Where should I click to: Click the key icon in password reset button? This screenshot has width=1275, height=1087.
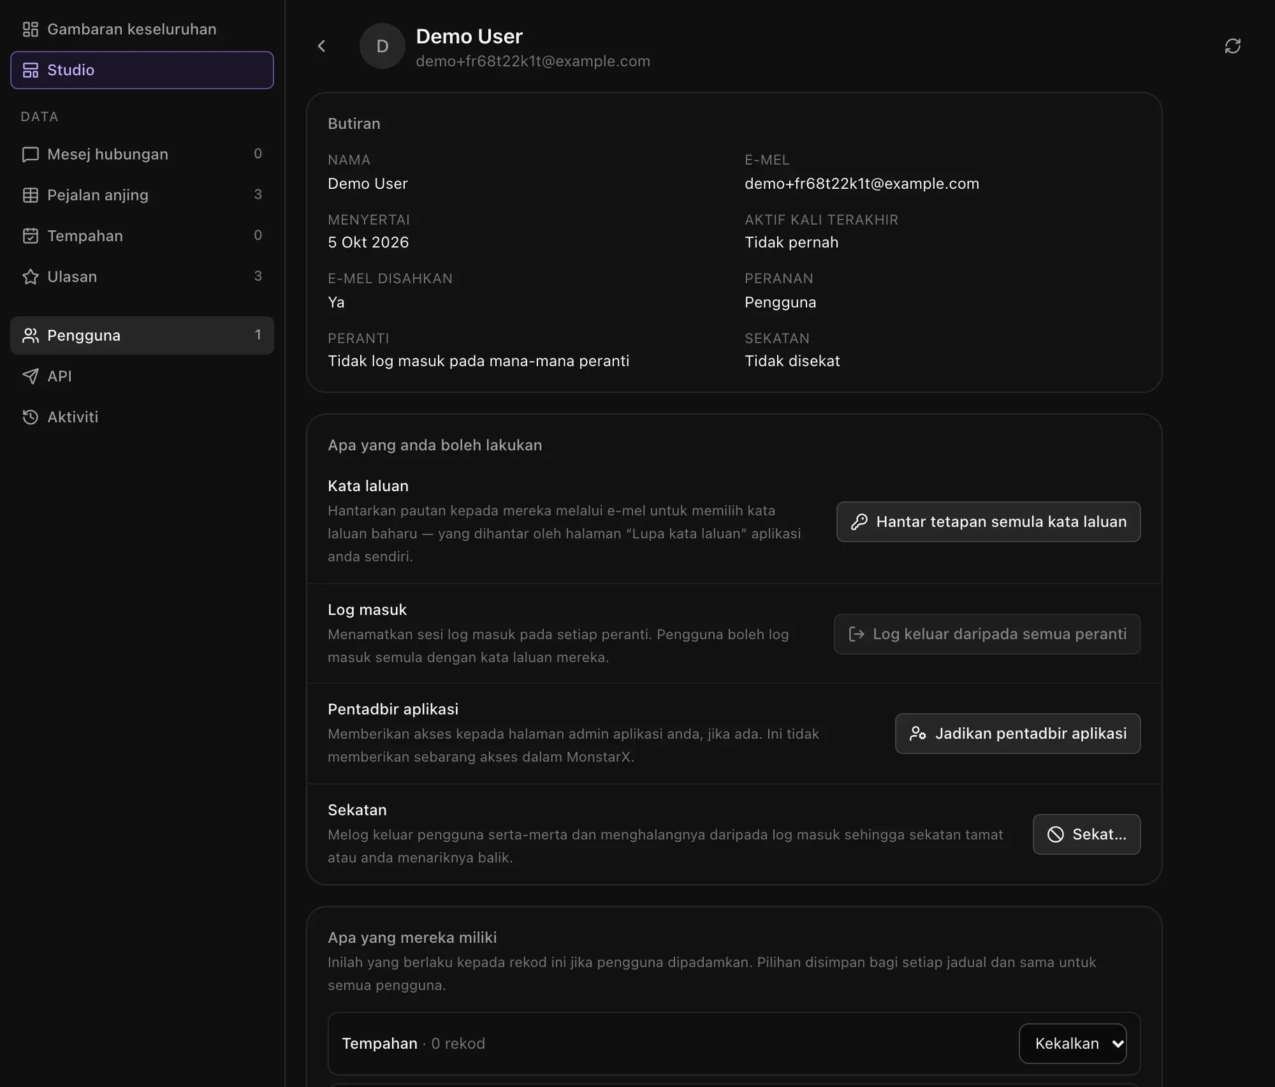[859, 522]
